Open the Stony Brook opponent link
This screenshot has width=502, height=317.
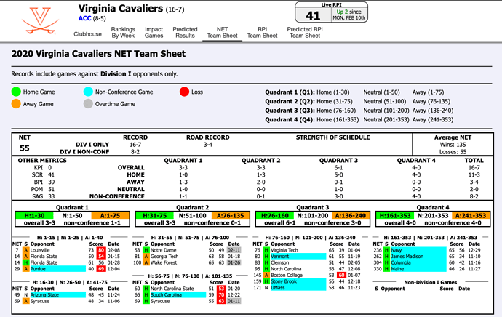[x=284, y=281]
